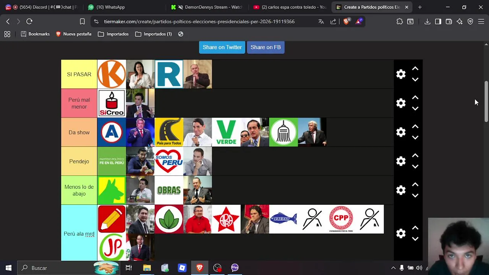Select the blue A circle party logo
Screen dimensions: 489x275
click(112, 132)
